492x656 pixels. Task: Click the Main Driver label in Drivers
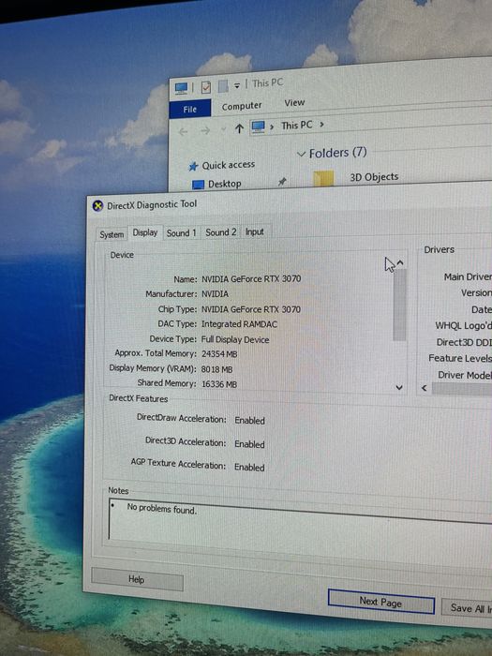pyautogui.click(x=468, y=277)
